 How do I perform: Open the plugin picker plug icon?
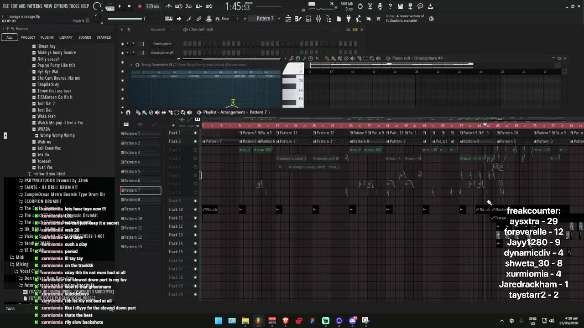(349, 19)
